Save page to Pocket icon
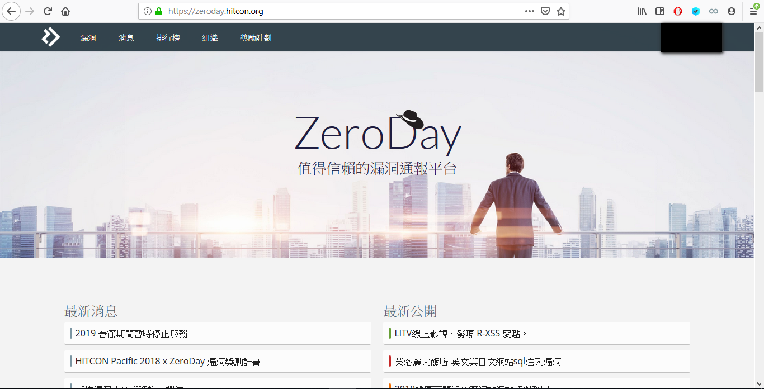 coord(545,11)
